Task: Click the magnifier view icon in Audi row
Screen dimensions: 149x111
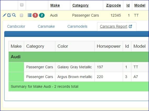Action: pos(14,15)
